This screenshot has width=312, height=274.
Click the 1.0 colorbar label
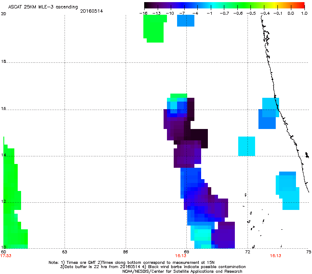[x=304, y=13]
